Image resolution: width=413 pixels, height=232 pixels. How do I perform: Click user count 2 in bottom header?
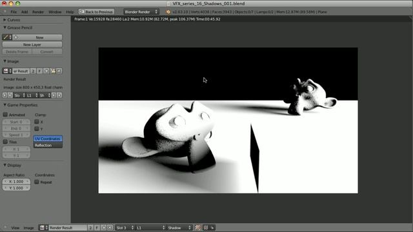pyautogui.click(x=90, y=227)
